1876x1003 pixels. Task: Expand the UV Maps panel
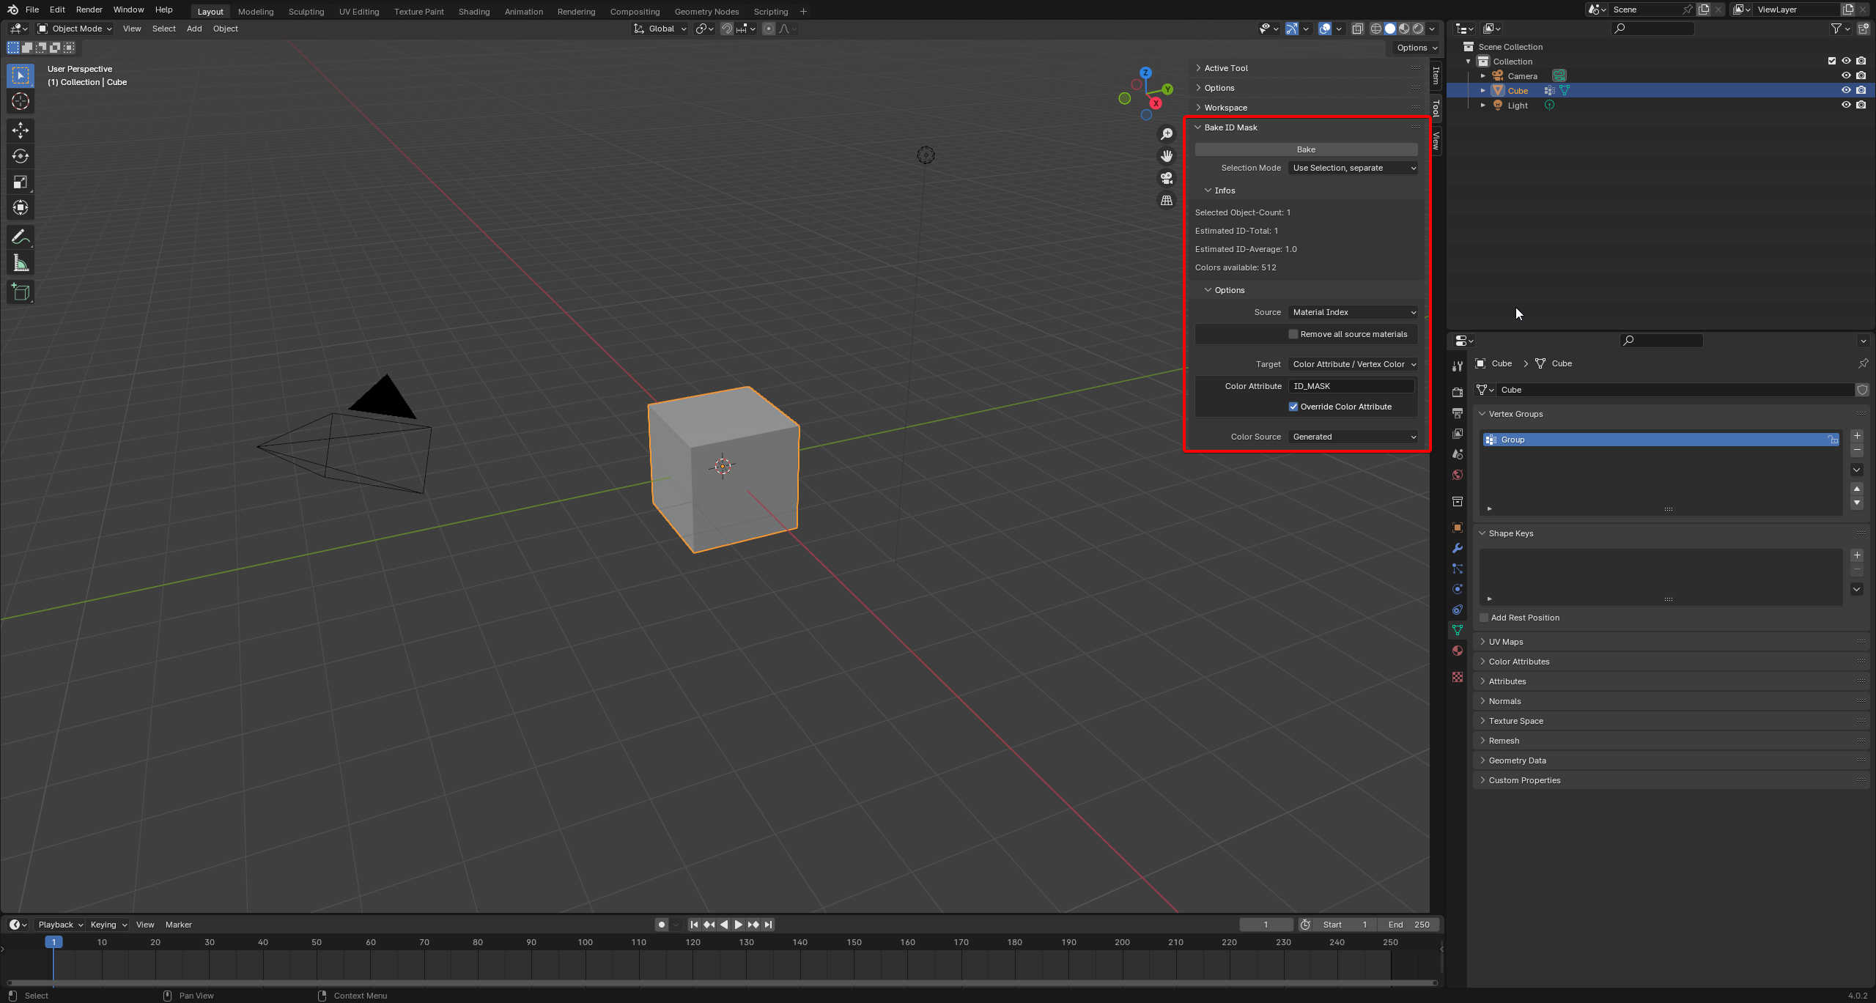click(x=1505, y=642)
